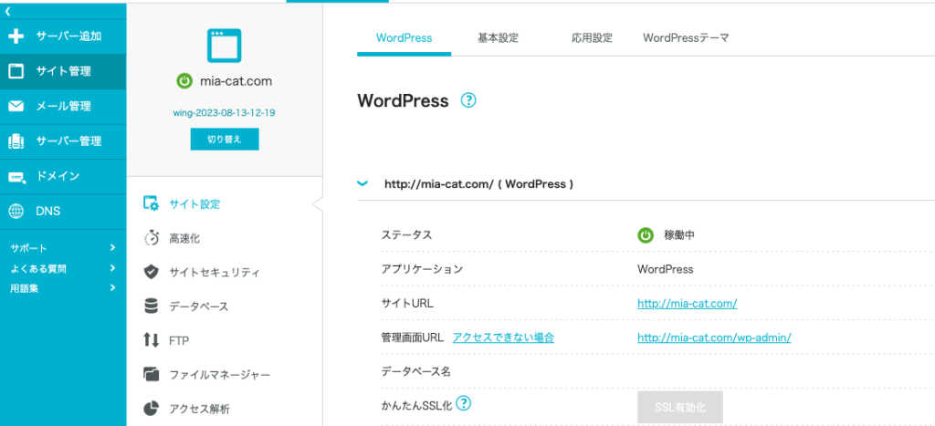Expand the サポート menu arrow

coord(112,247)
